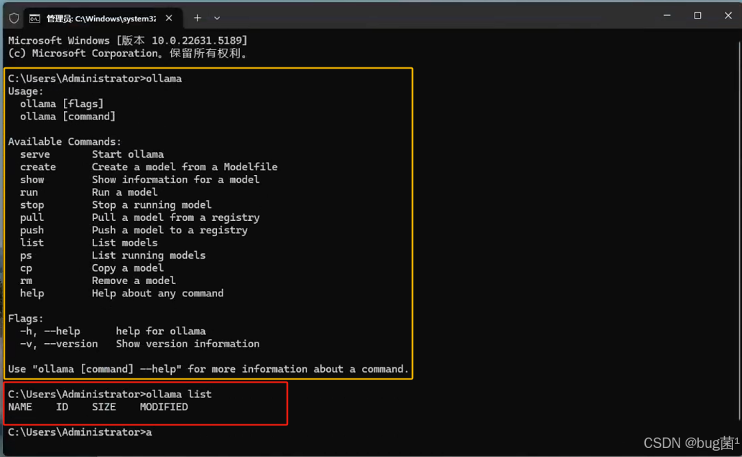Screen dimensions: 742x457
Task: Click the 'Available Commands:' heading
Action: click(x=65, y=142)
